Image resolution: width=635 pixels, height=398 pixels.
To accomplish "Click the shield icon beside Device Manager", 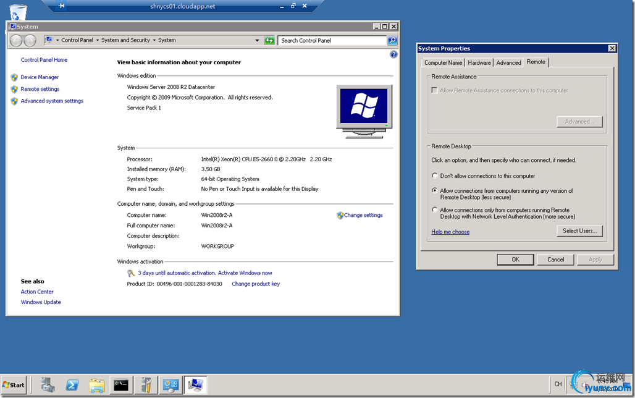I will tap(14, 77).
